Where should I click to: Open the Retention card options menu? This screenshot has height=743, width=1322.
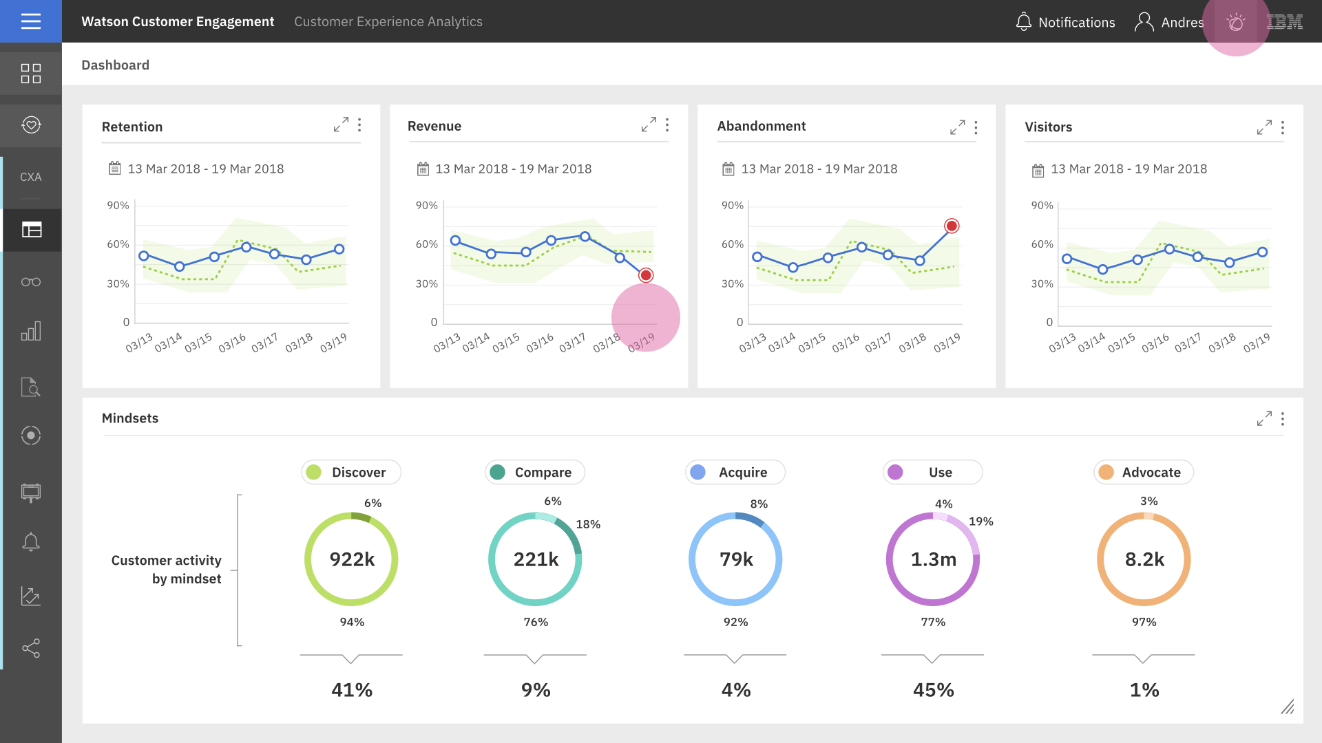pyautogui.click(x=359, y=125)
